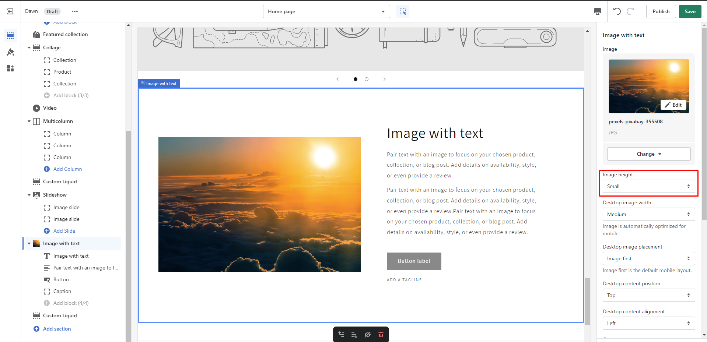Viewport: 707px width, 342px height.
Task: Collapse the Image with text section
Action: click(29, 243)
